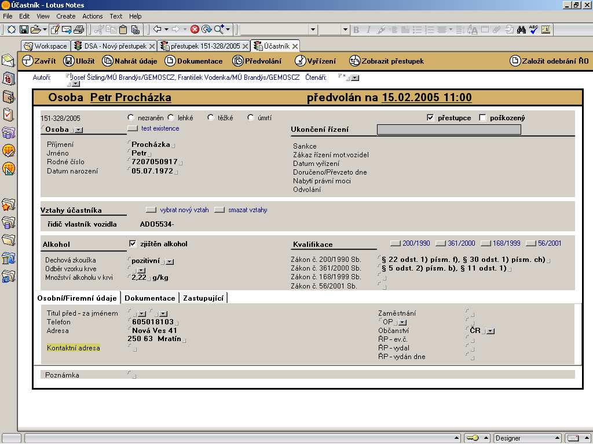The height and width of the screenshot is (444, 593).
Task: Click the Go Back arrow icon
Action: 158,29
